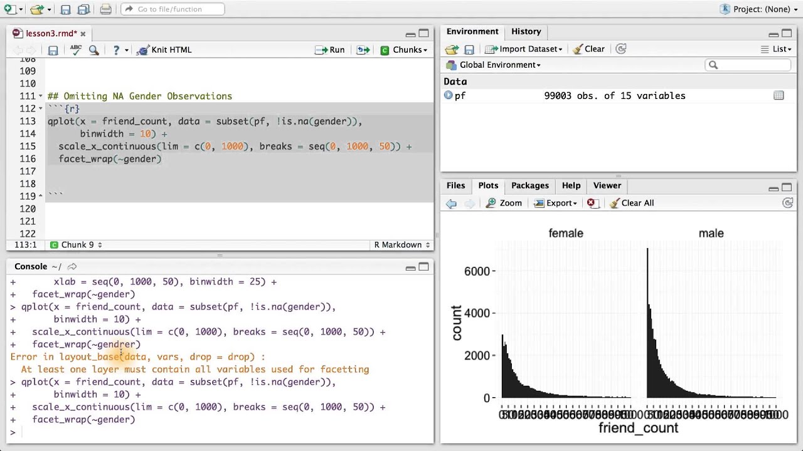The height and width of the screenshot is (451, 803).
Task: Clear All plots
Action: [x=631, y=203]
